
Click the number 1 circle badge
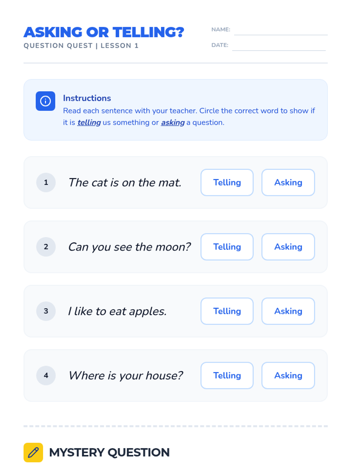click(46, 183)
